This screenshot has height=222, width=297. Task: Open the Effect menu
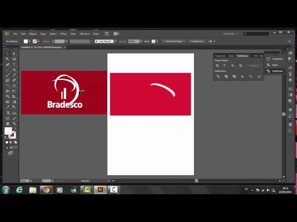pyautogui.click(x=64, y=34)
